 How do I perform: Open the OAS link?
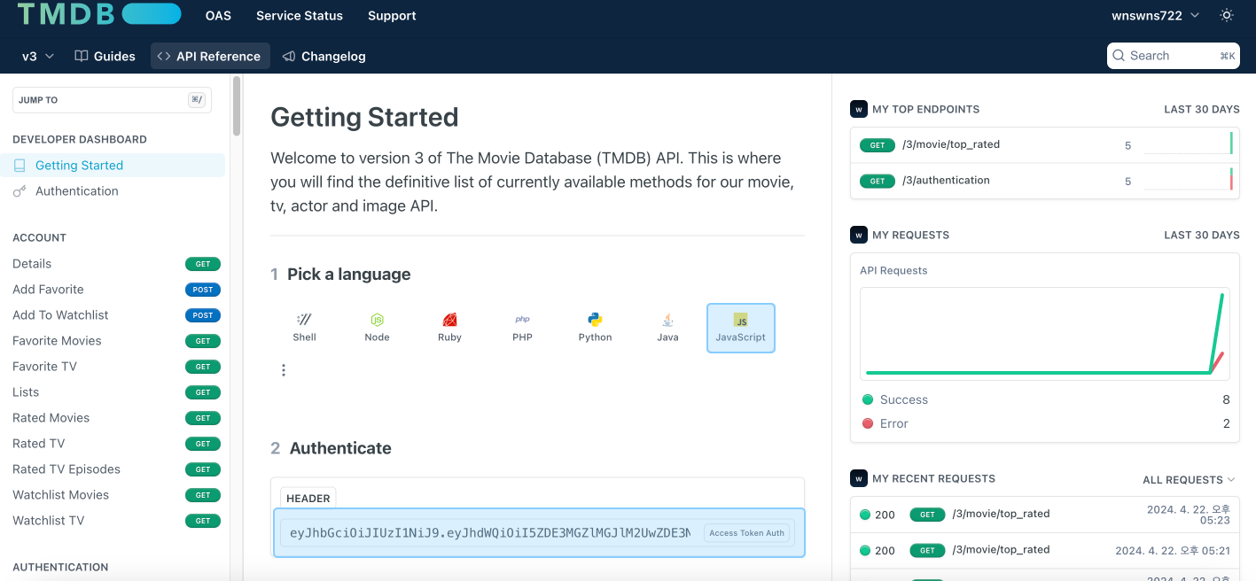pyautogui.click(x=218, y=16)
